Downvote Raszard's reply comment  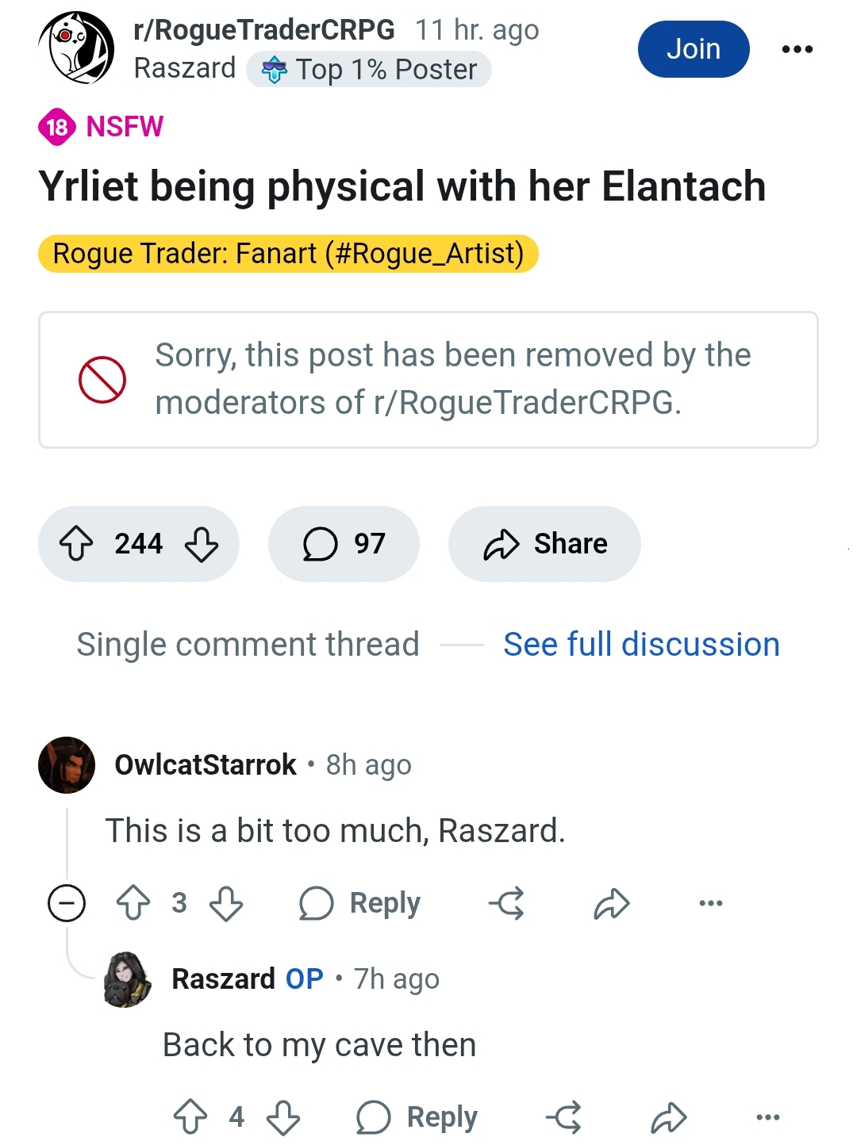pos(283,1117)
